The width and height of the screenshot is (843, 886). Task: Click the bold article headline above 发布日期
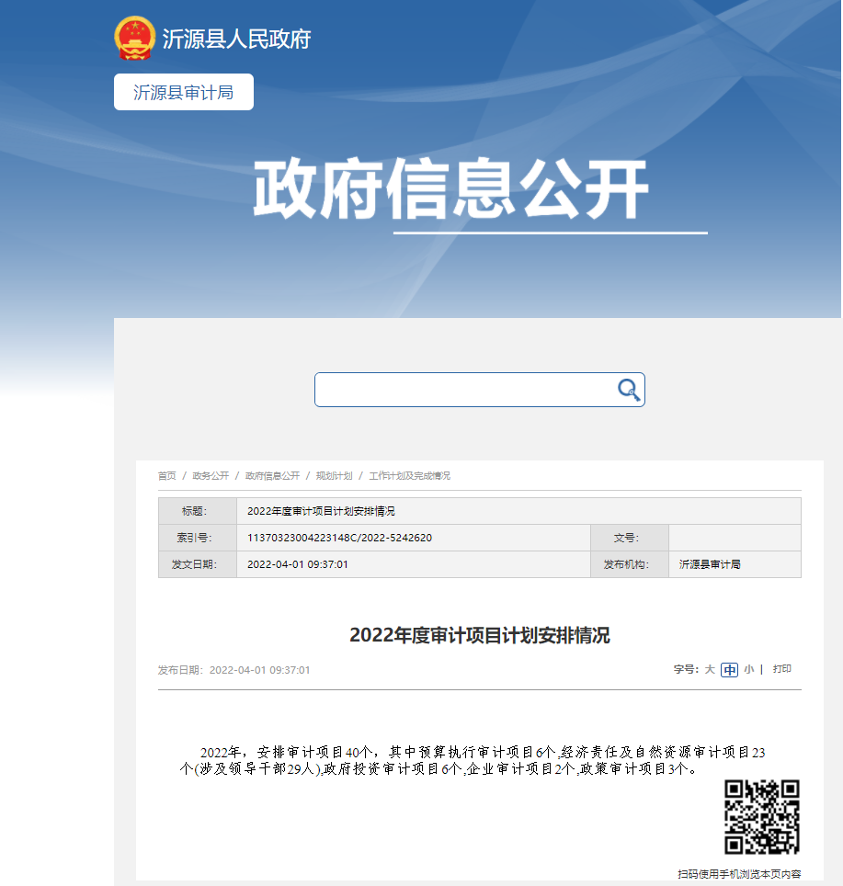479,635
